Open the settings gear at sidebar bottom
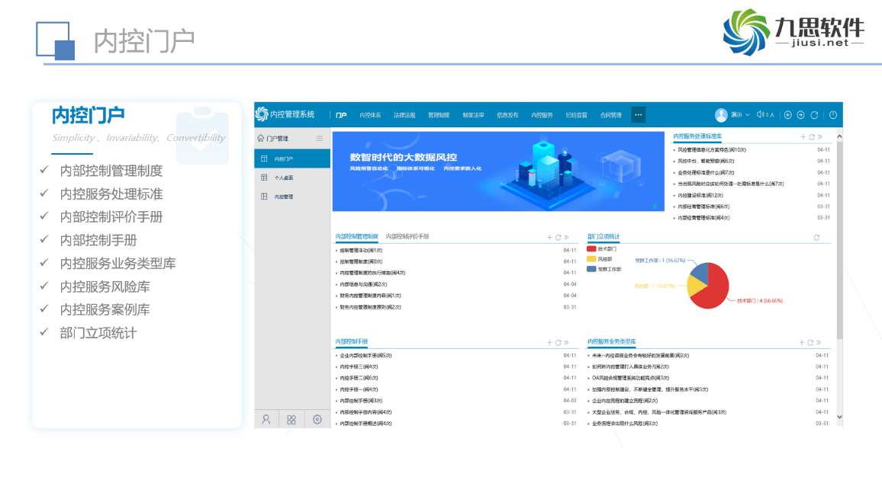Screen dimensions: 882x493 tap(317, 419)
